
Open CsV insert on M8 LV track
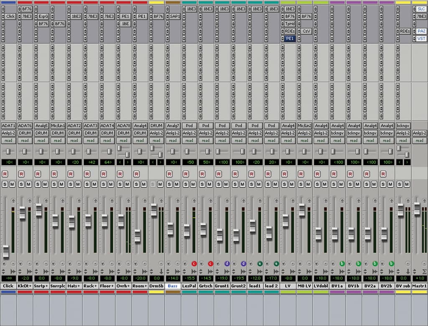pyautogui.click(x=306, y=31)
